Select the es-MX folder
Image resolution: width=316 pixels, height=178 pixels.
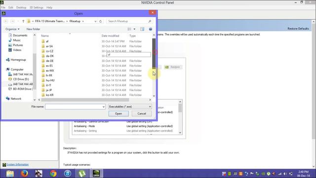pos(50,71)
